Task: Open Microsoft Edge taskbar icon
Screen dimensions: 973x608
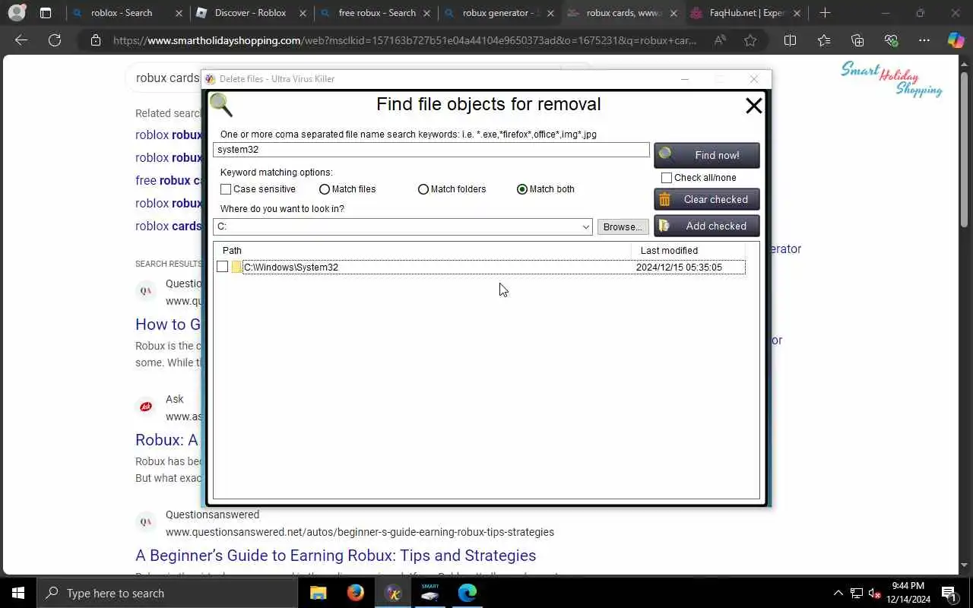Action: [467, 593]
